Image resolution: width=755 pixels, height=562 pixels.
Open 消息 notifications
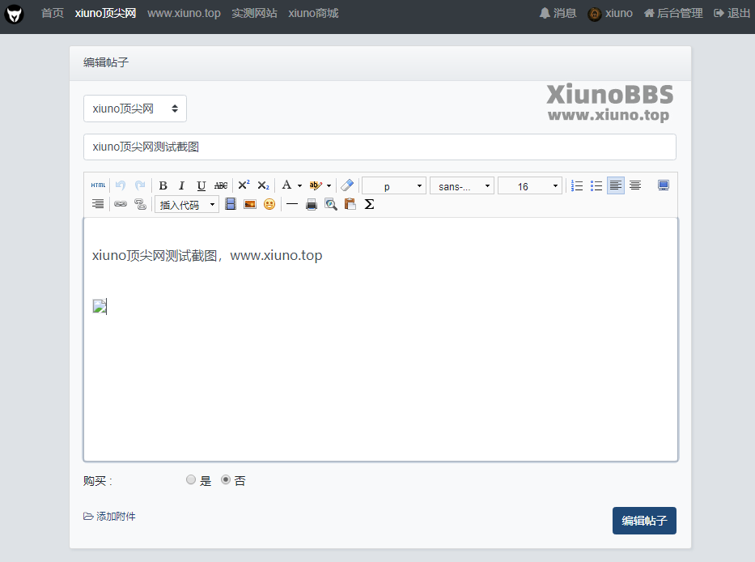558,13
